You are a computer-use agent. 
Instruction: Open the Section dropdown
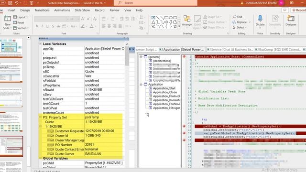(21, 28)
